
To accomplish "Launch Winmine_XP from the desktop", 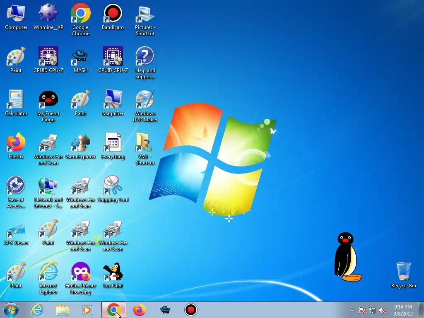I will pos(48,17).
